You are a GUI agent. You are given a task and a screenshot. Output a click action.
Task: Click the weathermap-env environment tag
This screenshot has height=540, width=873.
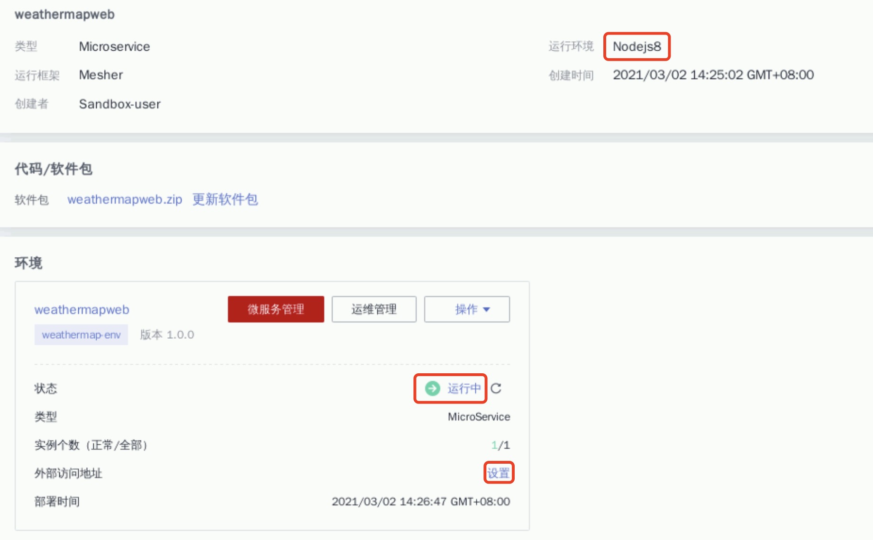(x=81, y=335)
